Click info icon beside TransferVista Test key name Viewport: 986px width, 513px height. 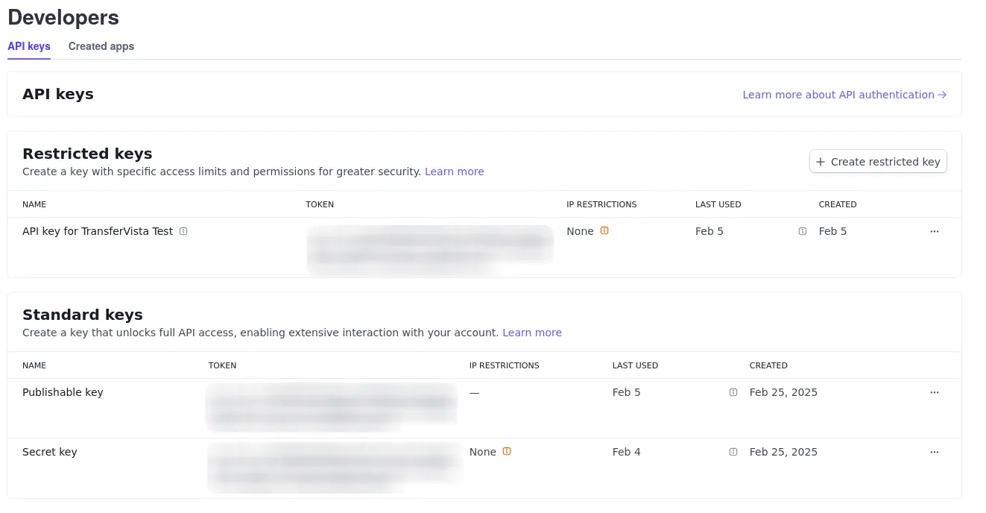click(183, 231)
